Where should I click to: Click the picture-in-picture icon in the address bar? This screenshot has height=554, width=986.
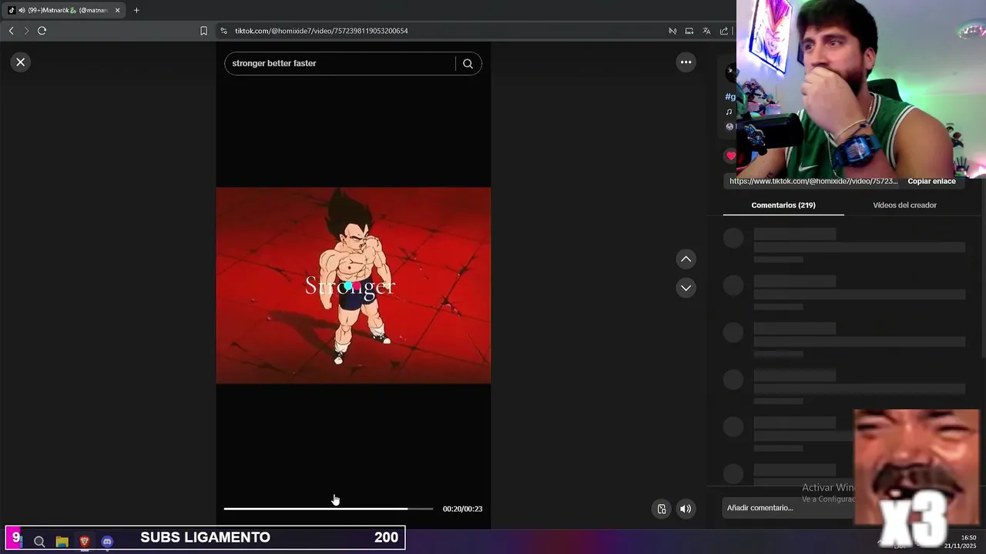[689, 31]
